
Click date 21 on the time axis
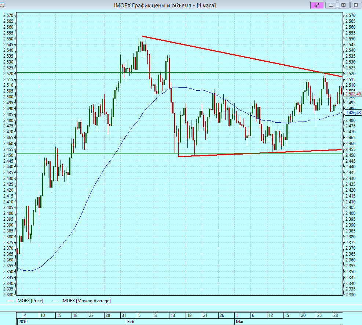[x=205, y=315]
